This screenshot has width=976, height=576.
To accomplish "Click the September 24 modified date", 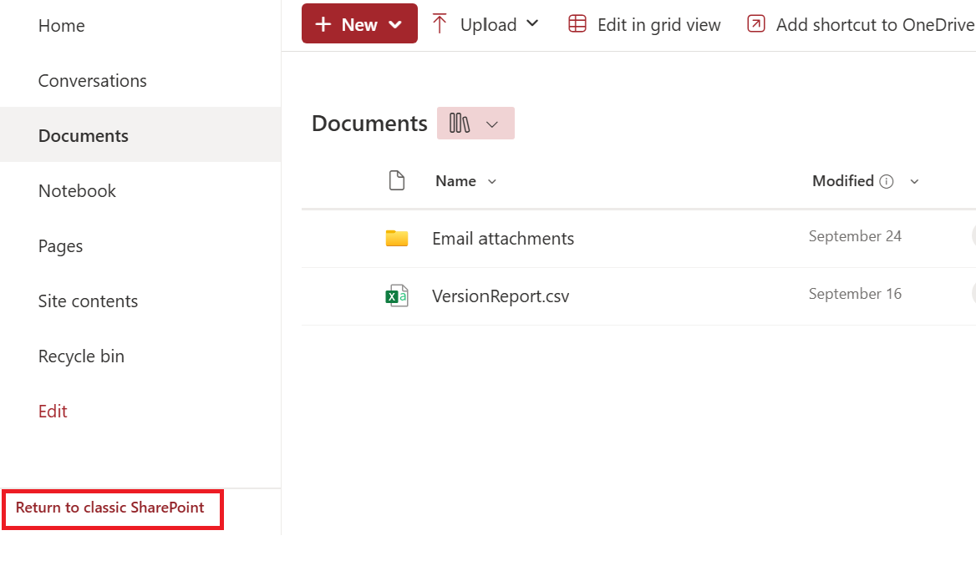I will [x=855, y=236].
